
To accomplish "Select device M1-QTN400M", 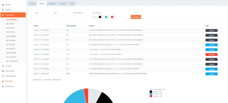I will click(11, 19).
